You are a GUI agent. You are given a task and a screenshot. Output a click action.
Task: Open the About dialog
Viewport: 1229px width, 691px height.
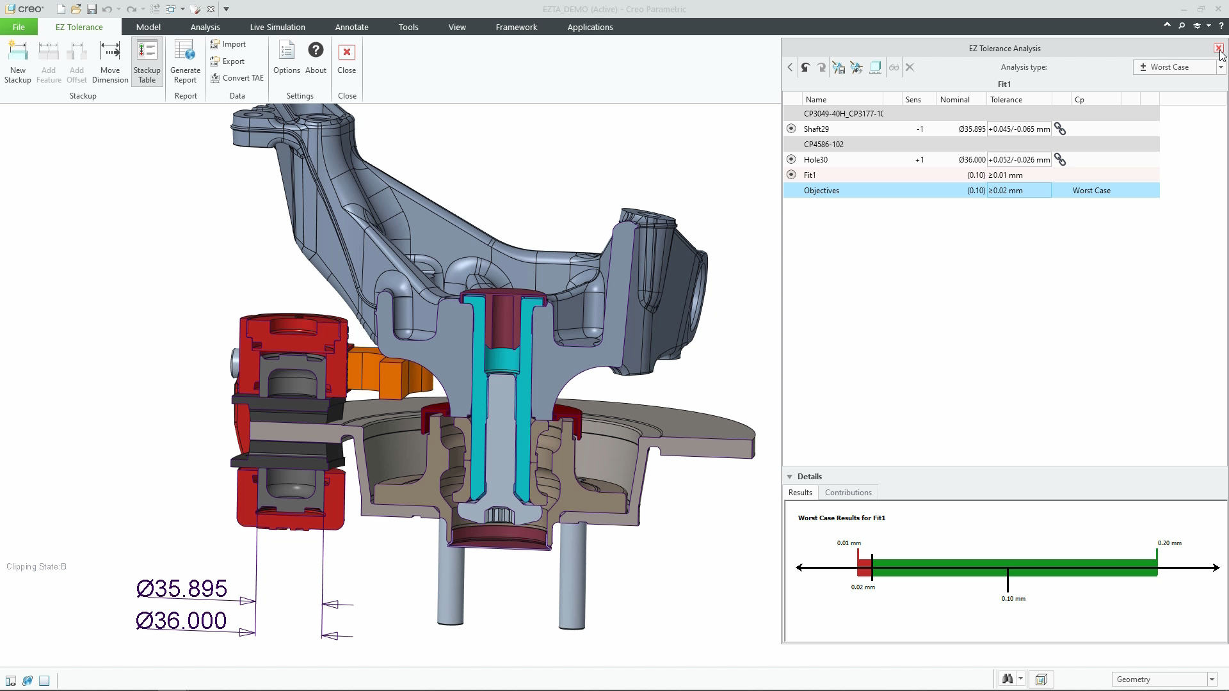tap(316, 58)
